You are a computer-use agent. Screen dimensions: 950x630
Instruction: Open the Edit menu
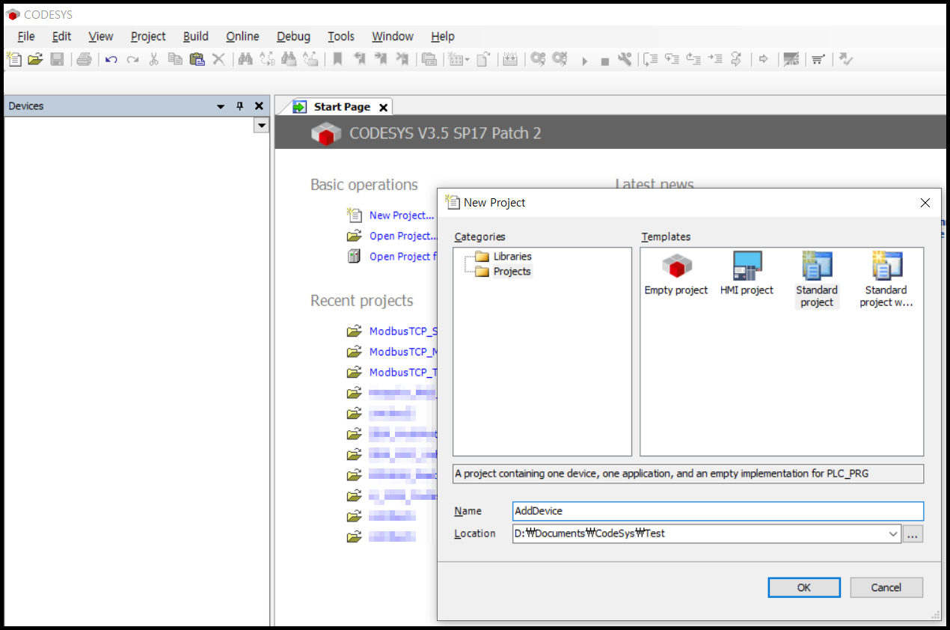62,36
